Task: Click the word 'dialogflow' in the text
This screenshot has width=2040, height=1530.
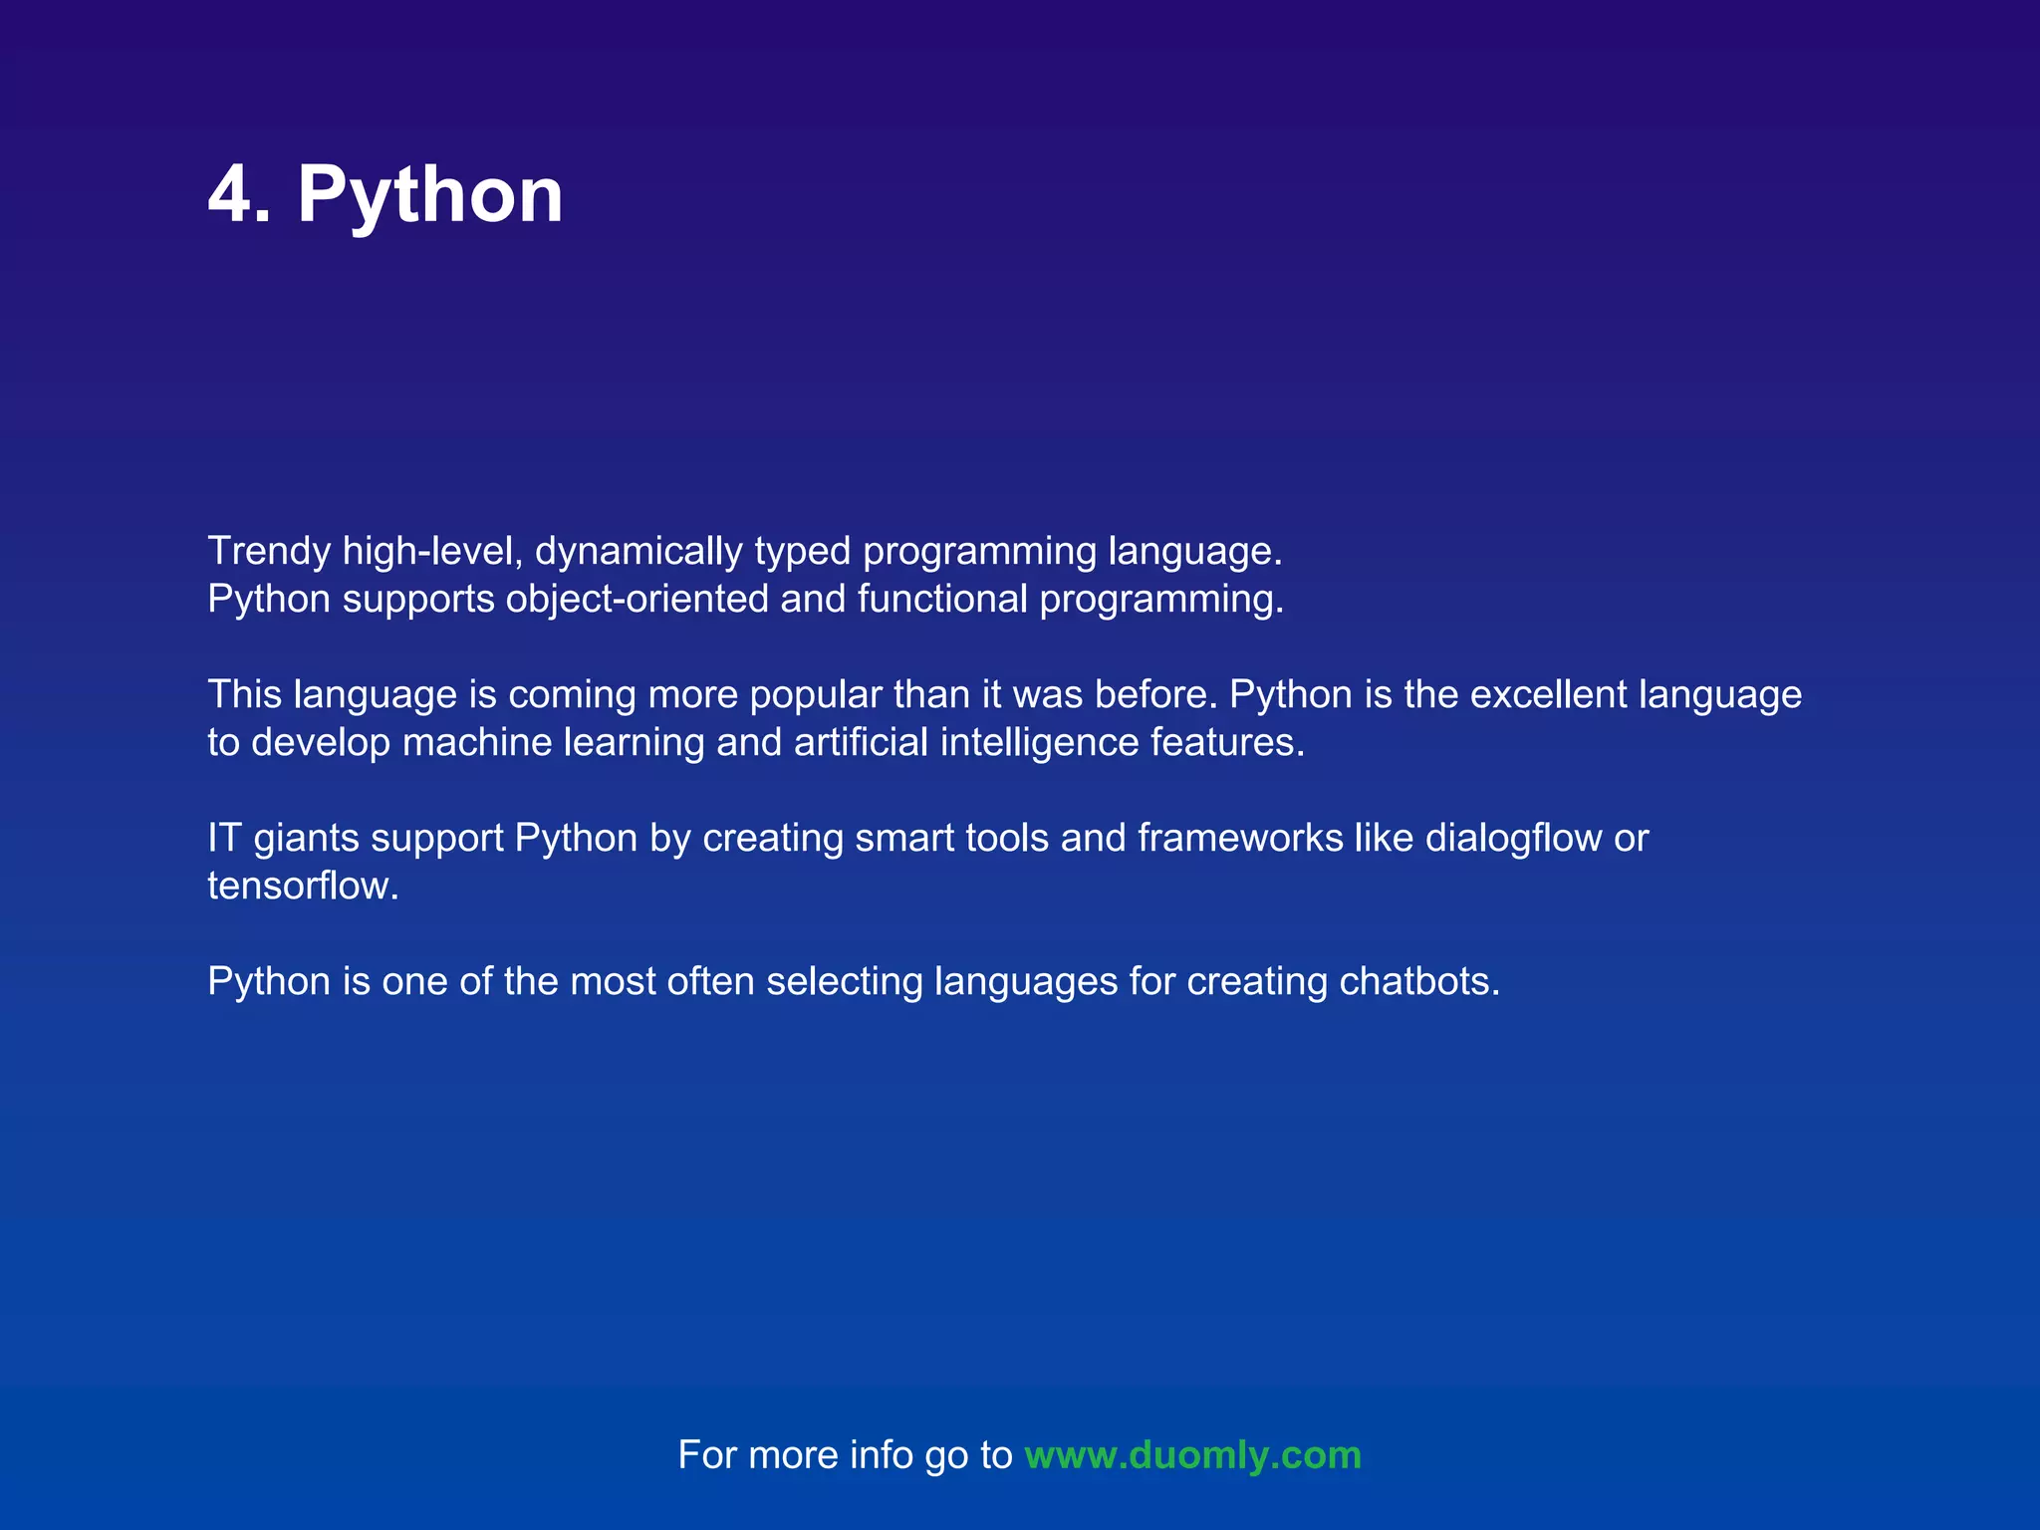Action: [1513, 838]
